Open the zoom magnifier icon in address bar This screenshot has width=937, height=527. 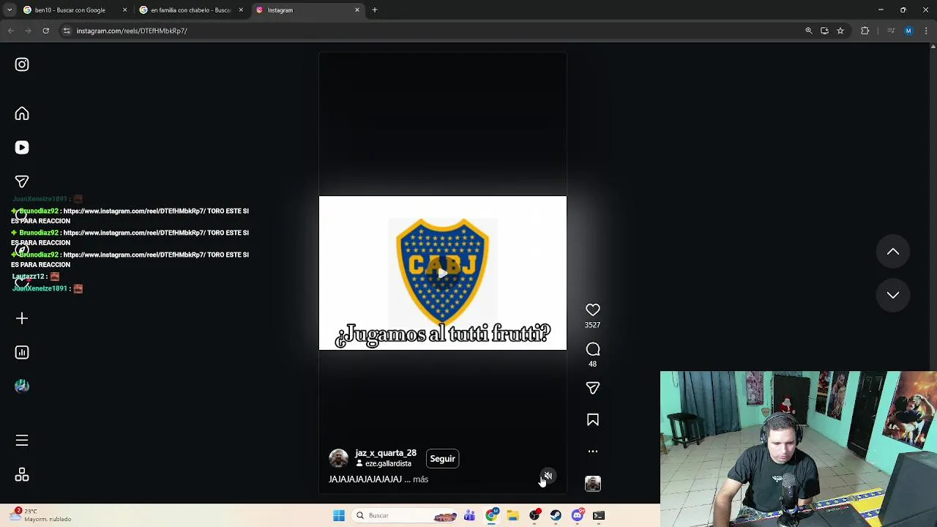point(809,31)
